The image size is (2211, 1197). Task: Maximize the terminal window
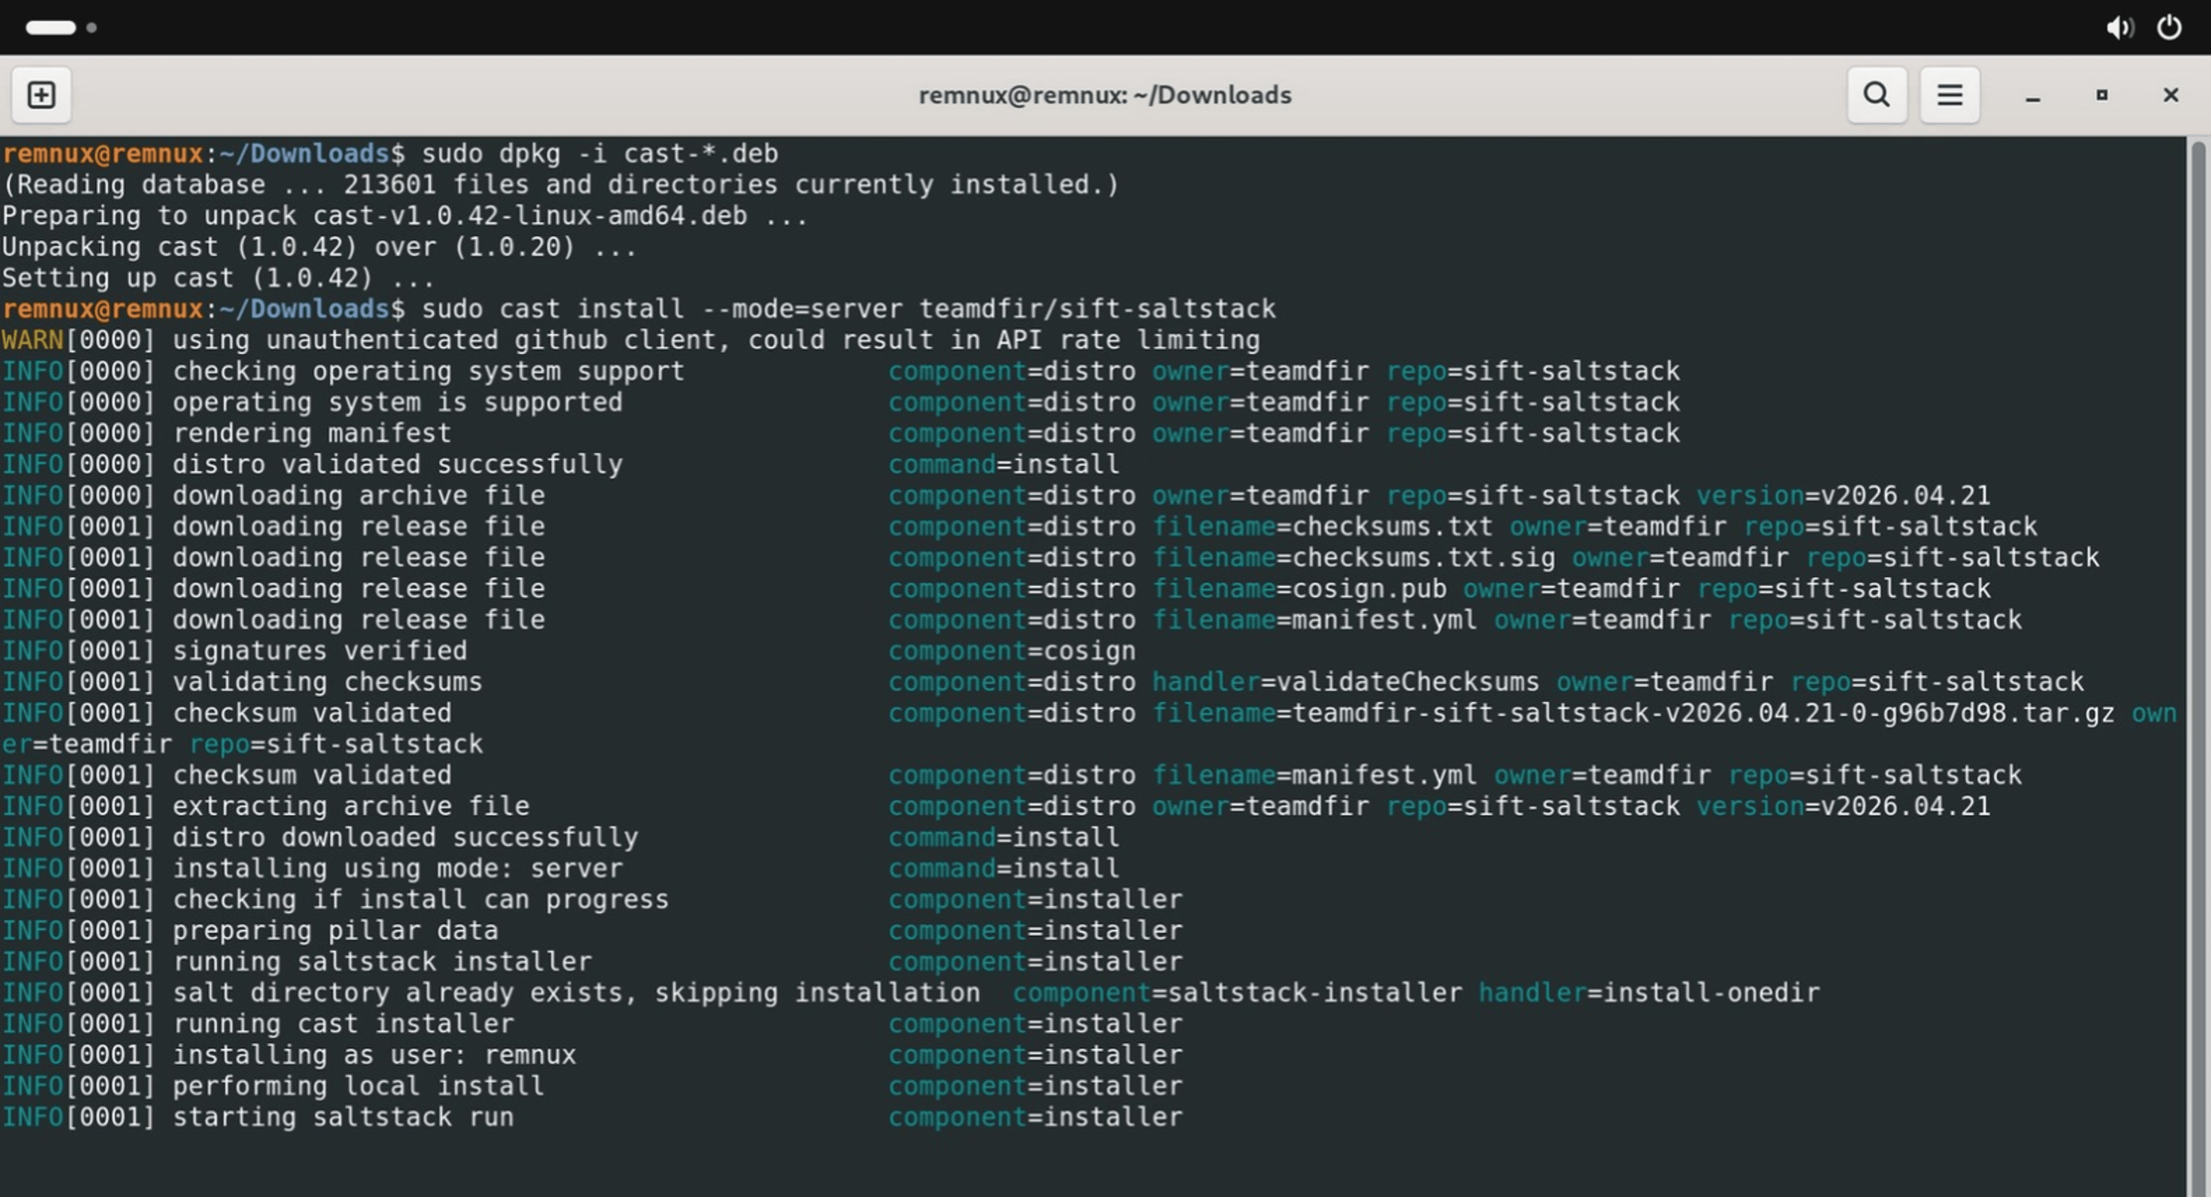point(2101,96)
